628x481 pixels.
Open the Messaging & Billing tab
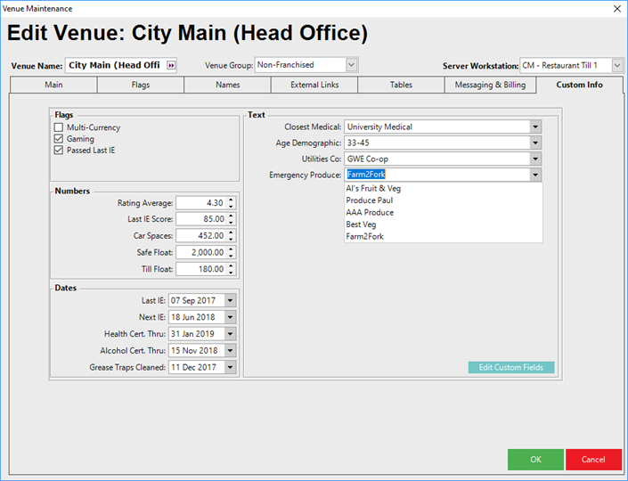click(x=491, y=85)
